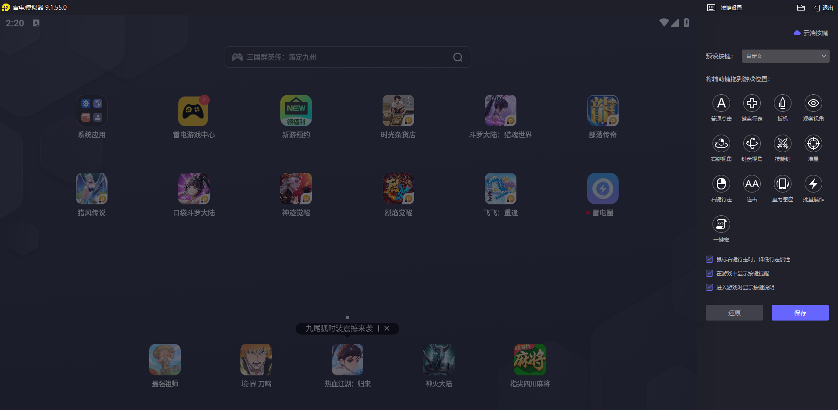
Task: Select the 连击 repeated tap icon
Action: pos(752,184)
